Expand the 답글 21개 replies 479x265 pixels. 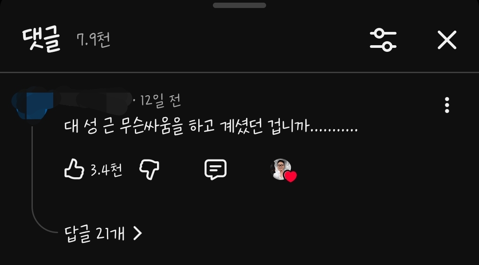(x=103, y=234)
